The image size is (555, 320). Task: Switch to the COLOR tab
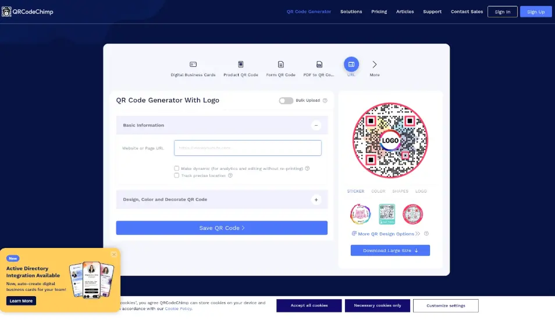[x=378, y=191]
